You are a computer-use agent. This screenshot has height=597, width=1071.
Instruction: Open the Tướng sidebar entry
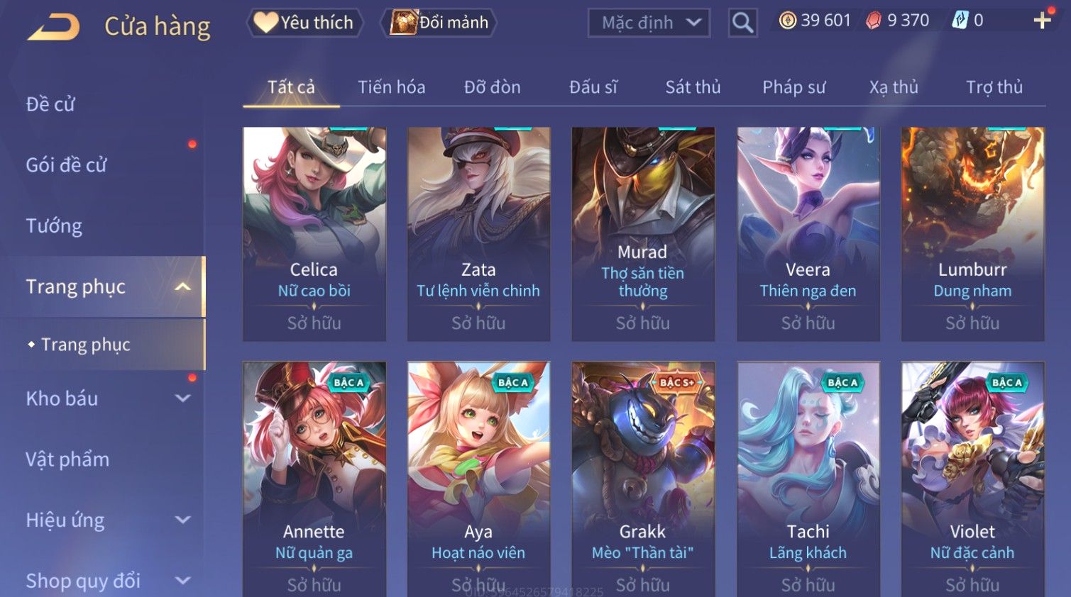point(54,226)
